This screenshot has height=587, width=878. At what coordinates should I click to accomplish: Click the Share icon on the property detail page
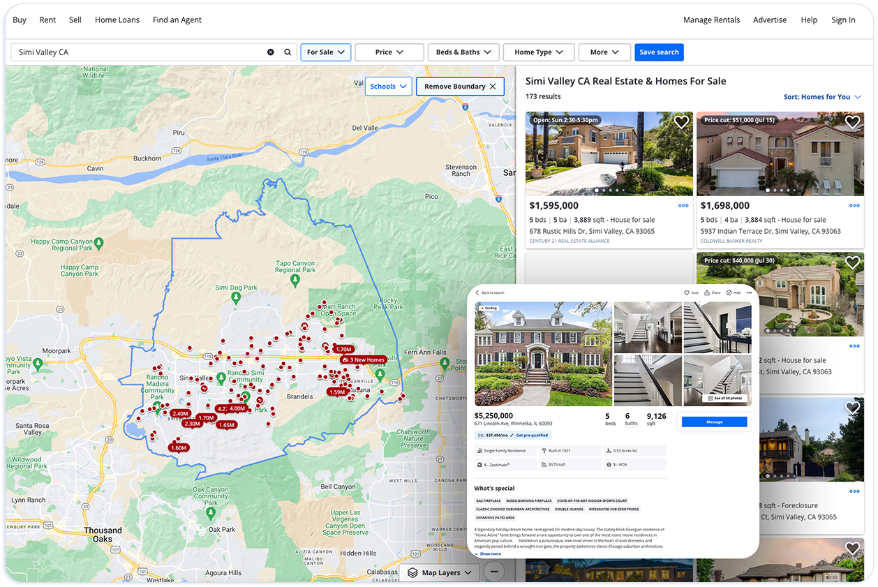pos(711,292)
